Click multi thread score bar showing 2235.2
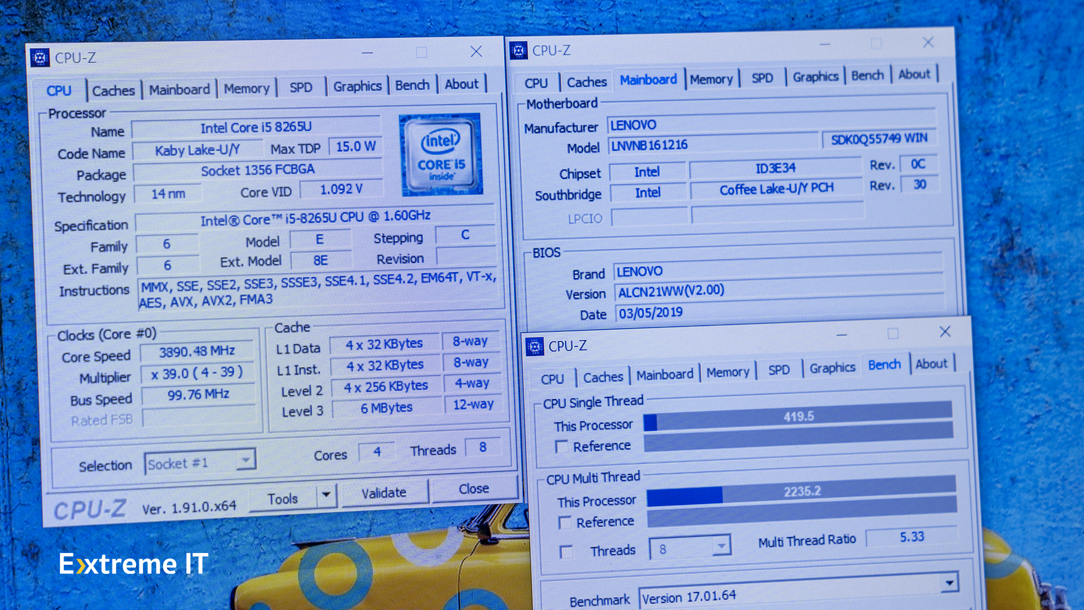 point(802,491)
